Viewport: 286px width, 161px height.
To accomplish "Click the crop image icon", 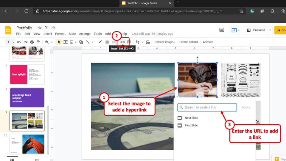I will coord(138,42).
